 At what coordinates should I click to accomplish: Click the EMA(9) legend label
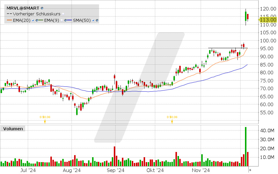(52, 20)
